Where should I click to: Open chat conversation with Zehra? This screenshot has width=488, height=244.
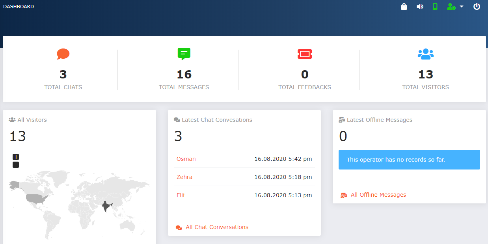click(184, 177)
